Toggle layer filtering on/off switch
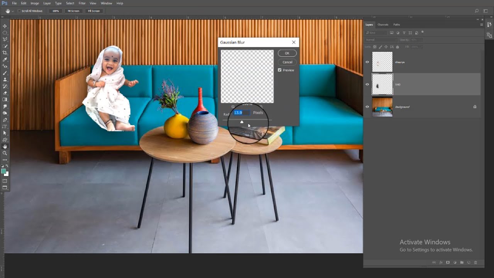This screenshot has height=278, width=494. point(423,32)
